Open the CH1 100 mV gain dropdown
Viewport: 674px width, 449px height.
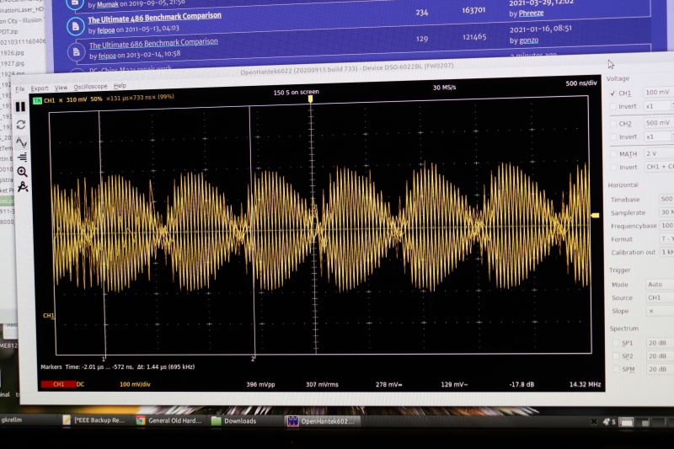click(x=657, y=92)
